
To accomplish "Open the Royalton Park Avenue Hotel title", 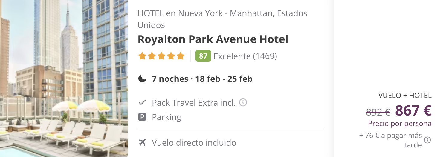I will pyautogui.click(x=213, y=39).
